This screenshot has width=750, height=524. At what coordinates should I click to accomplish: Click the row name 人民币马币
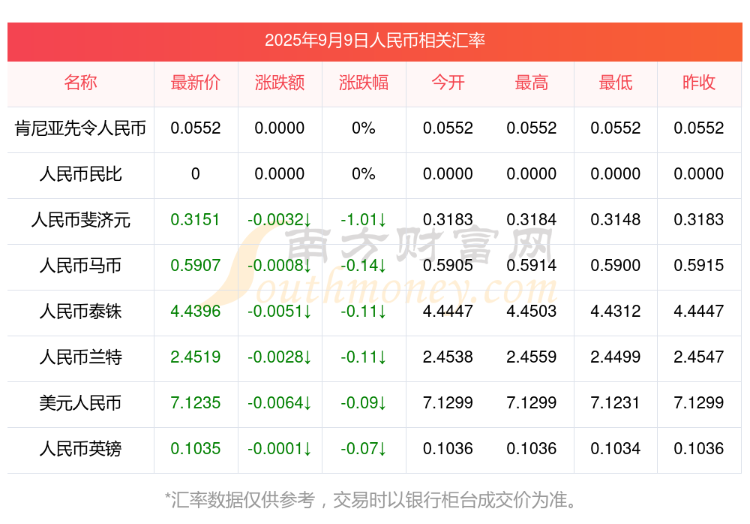pyautogui.click(x=80, y=265)
